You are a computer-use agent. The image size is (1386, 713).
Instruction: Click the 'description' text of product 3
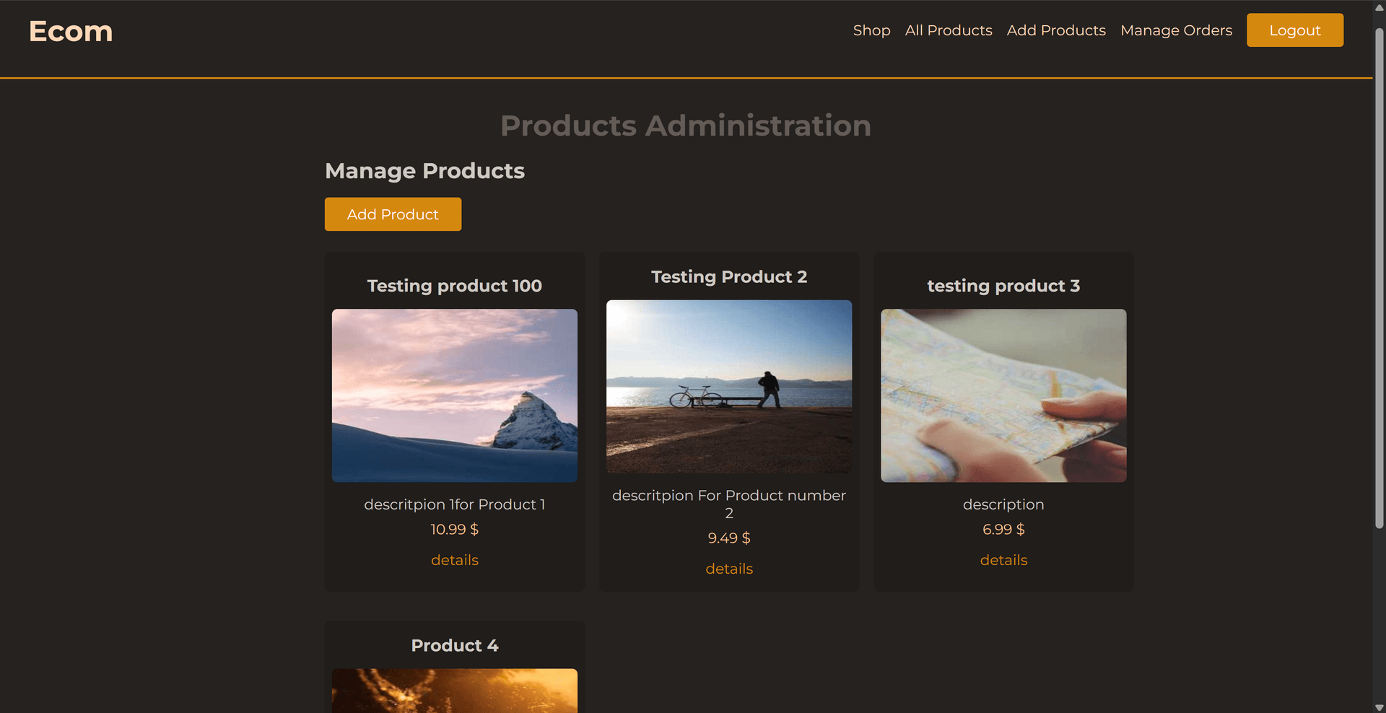[x=1003, y=504]
